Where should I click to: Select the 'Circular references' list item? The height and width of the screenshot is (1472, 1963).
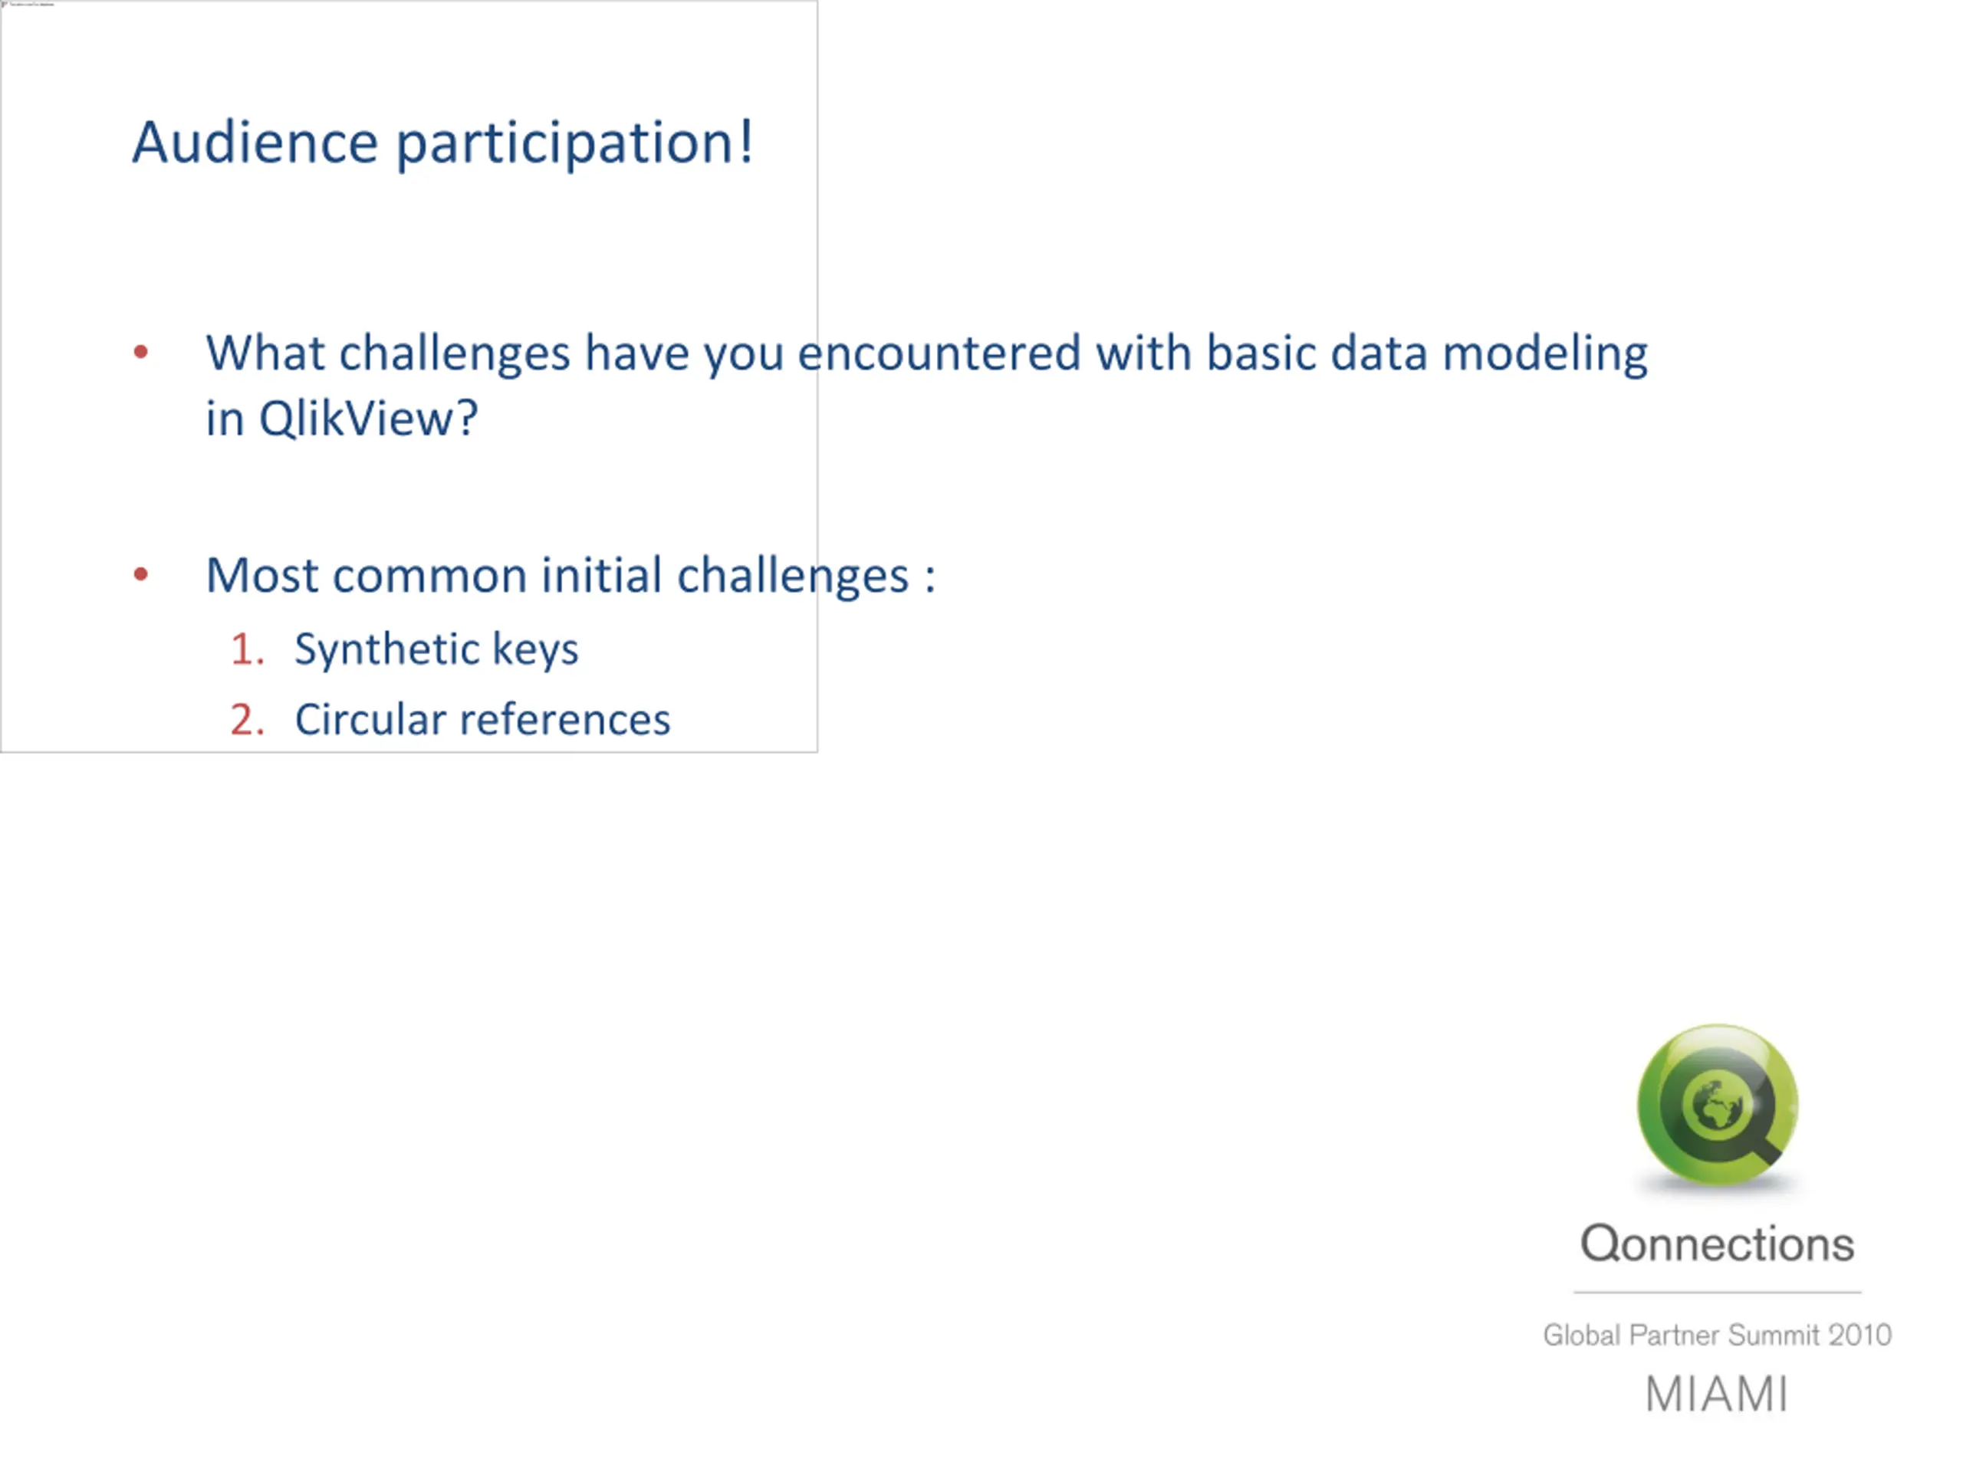coord(483,720)
